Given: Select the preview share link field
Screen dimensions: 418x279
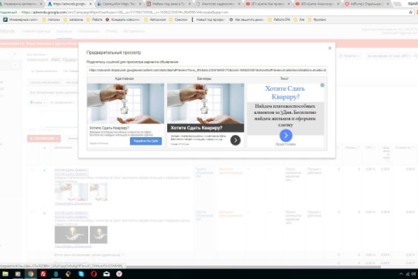Looking at the screenshot, I should (x=207, y=70).
